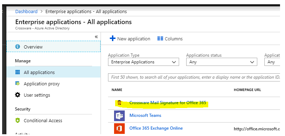Click Crossware - Azure Active Directory subtitle
This screenshot has width=285, height=136.
click(x=42, y=28)
